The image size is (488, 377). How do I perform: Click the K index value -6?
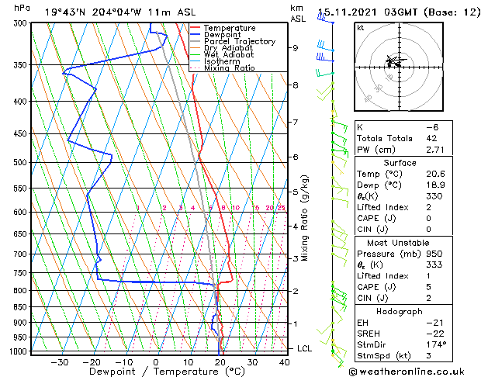pyautogui.click(x=432, y=127)
